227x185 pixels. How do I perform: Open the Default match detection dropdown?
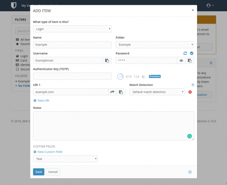[157, 92]
